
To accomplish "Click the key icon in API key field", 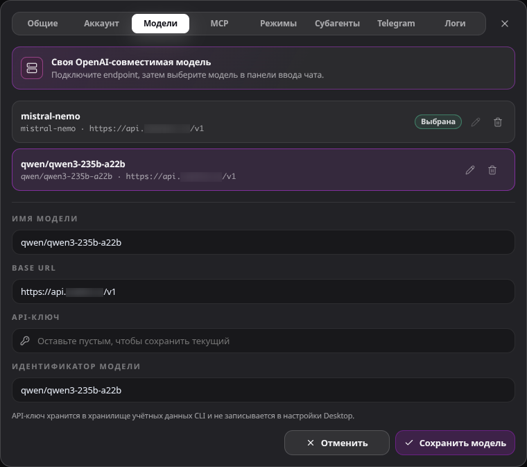I will tap(25, 341).
